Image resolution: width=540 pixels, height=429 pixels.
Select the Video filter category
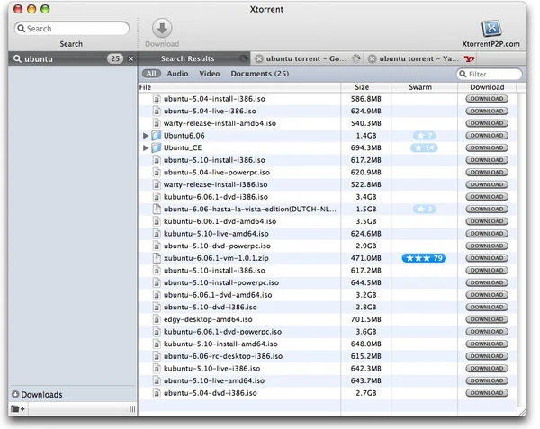coord(210,74)
